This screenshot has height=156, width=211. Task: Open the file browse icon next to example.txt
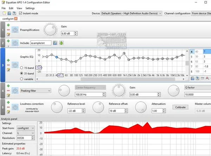55,43
